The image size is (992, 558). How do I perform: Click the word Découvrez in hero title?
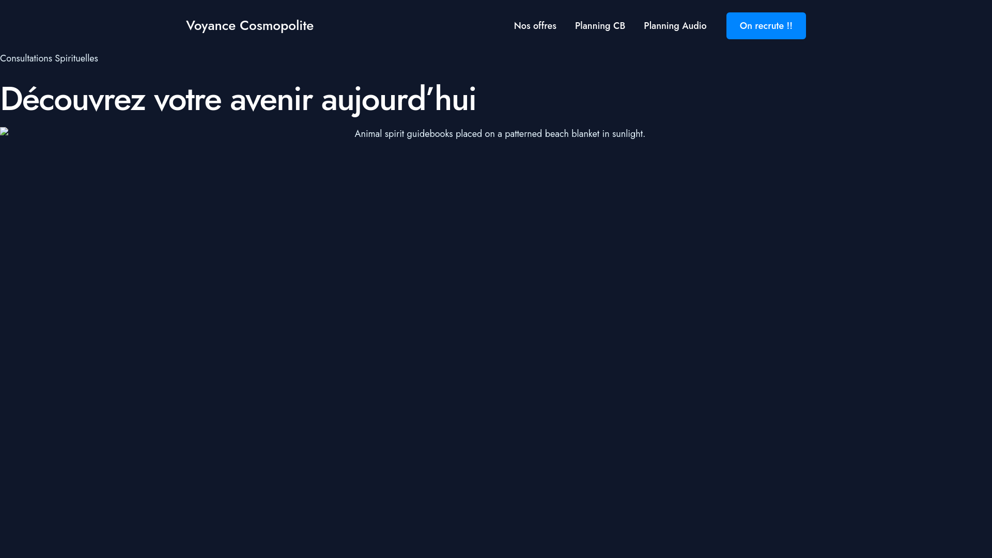click(72, 99)
